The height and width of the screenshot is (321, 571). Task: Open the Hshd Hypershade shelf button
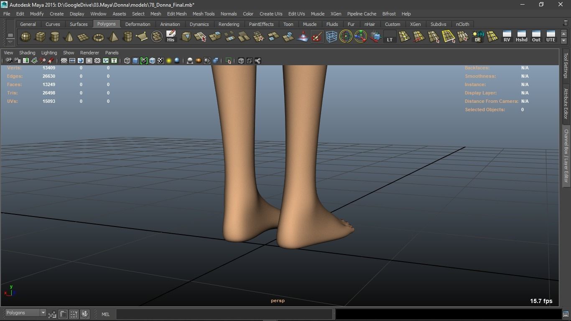point(521,37)
